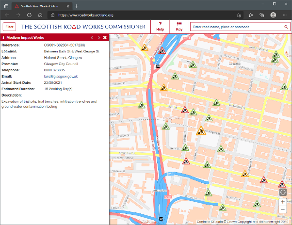
Task: Select red roadworks marker on the motorway slip at top
Action: point(162,50)
